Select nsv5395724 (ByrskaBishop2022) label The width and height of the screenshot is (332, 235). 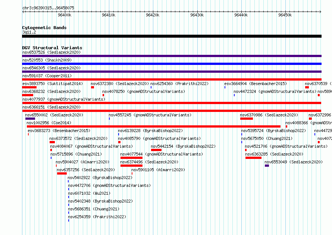[x=273, y=131]
